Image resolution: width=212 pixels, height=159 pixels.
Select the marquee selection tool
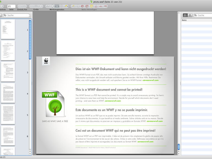61,6
